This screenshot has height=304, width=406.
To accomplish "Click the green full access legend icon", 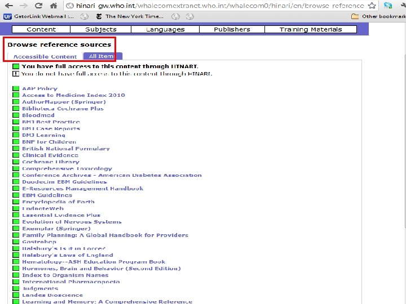I will (x=16, y=66).
